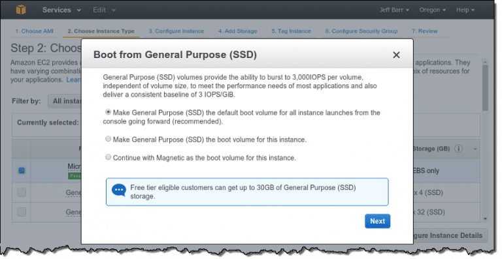Click the 'Boot from General Purpose (SSD)' title
The image size is (502, 259).
click(x=175, y=55)
